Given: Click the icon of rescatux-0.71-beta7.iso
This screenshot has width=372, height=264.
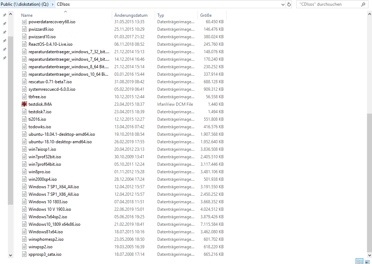Looking at the screenshot, I should (24, 81).
